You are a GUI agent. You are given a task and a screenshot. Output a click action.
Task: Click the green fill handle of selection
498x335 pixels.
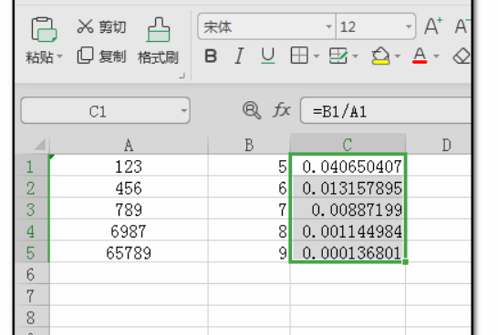(405, 262)
